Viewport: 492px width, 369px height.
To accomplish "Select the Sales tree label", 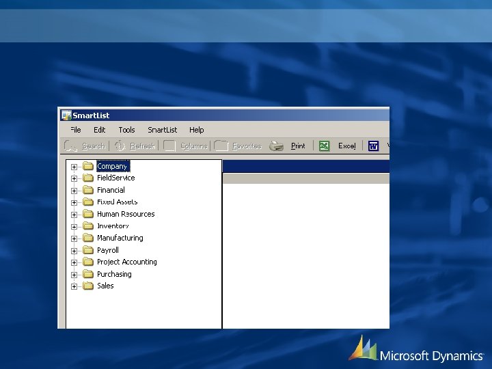I will point(105,286).
